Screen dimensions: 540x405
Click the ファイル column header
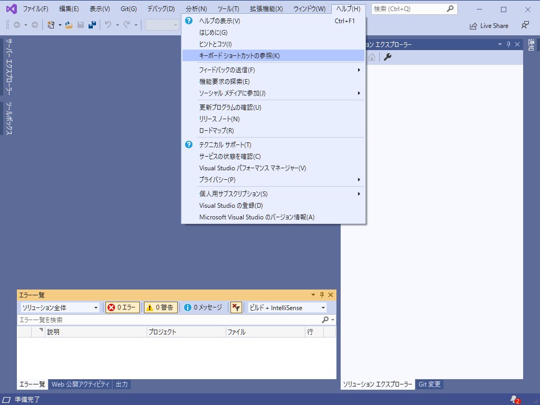click(266, 332)
